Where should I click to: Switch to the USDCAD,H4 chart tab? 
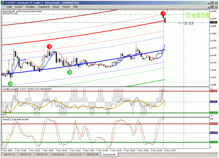pyautogui.click(x=75, y=155)
